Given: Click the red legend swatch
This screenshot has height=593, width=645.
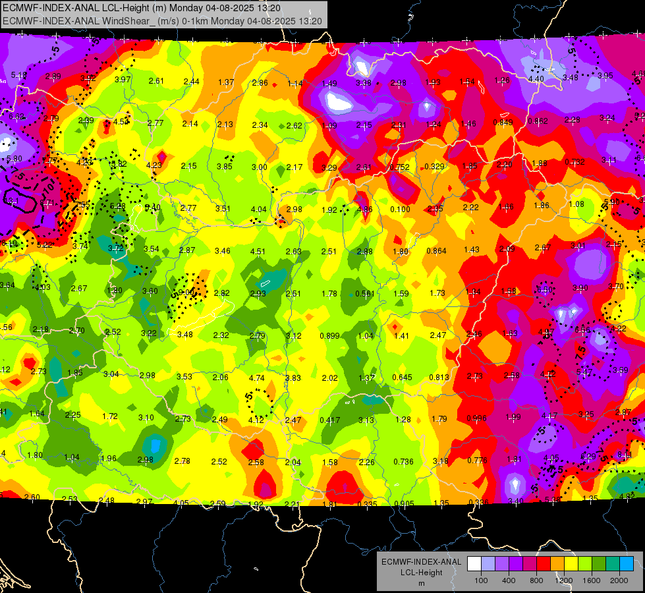Looking at the screenshot, I should 544,564.
